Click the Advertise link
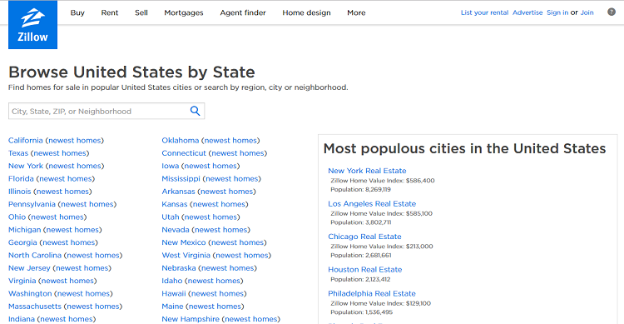This screenshot has height=324, width=624. point(527,12)
